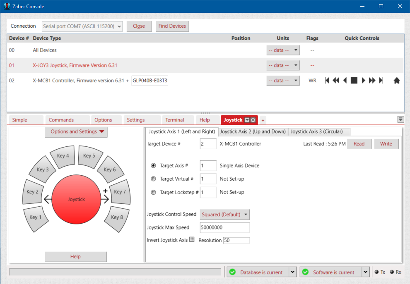Add a new tab with the plus button
This screenshot has height=284, width=410.
point(263,120)
